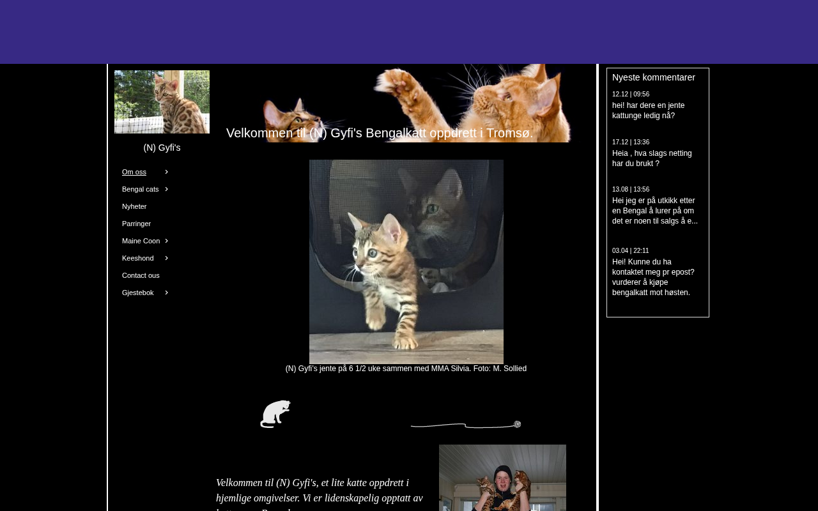Screen dimensions: 818x511
Task: Click the comment timestamp 03.04 | 22:11
Action: [x=631, y=251]
